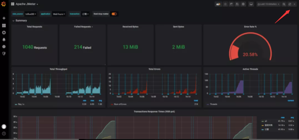Open the Last 15 minutes time picker
Screen dimensions: 299x140
pos(269,4)
